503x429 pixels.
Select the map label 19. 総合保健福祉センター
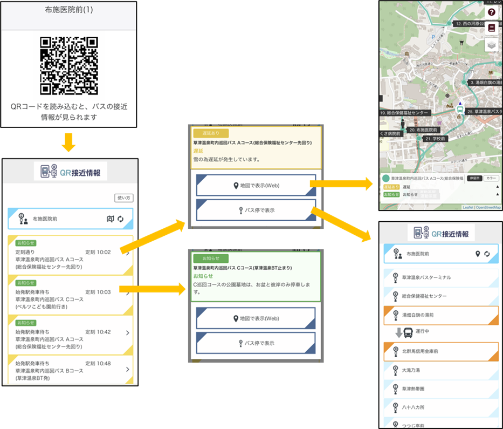pos(404,113)
